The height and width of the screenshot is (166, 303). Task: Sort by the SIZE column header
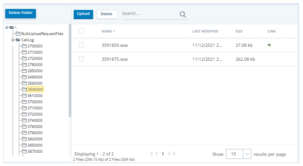(239, 31)
